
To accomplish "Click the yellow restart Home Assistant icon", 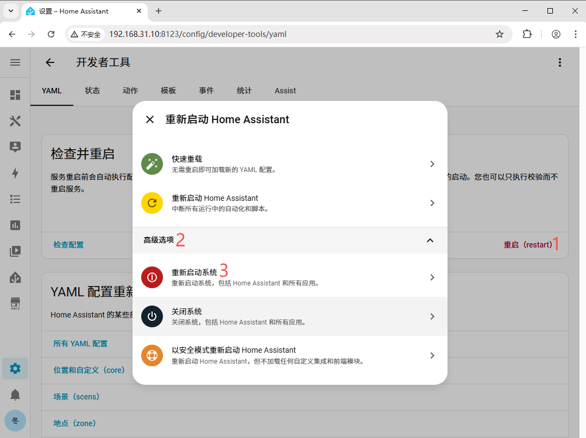I will click(x=152, y=203).
